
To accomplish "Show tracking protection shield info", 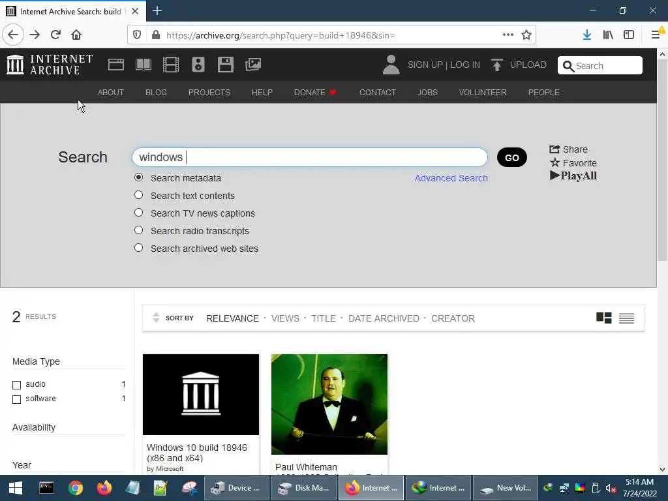I will pos(137,35).
